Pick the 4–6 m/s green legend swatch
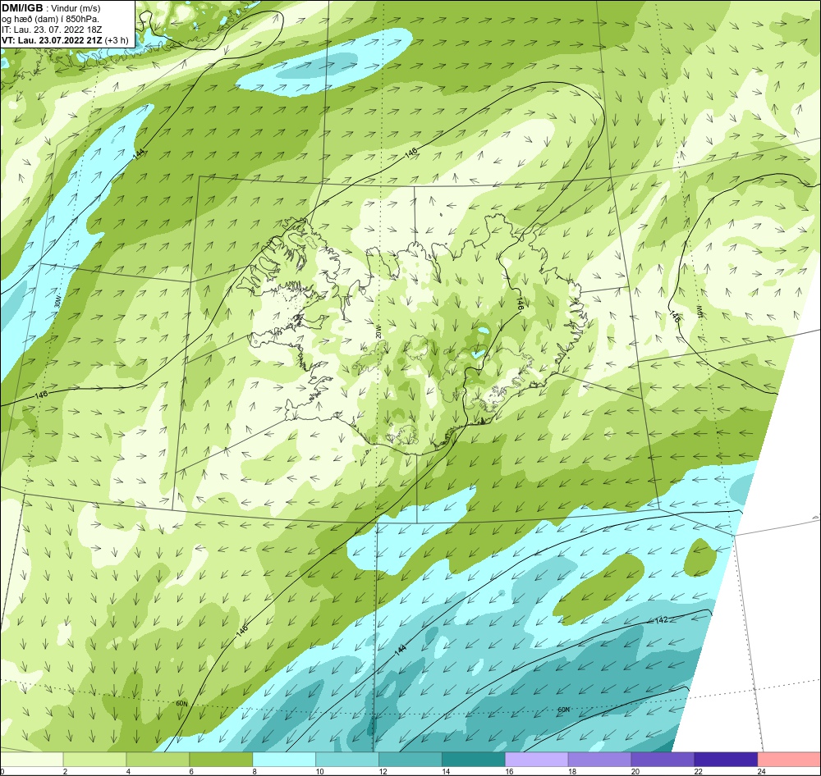Viewport: 821px width, 776px height. tap(158, 760)
